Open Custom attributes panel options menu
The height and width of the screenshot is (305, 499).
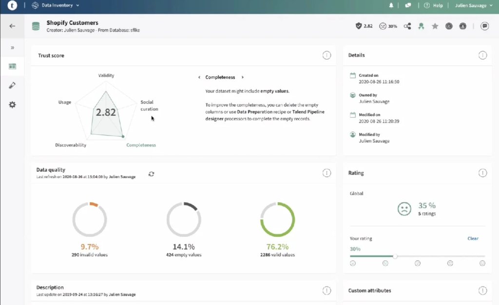click(482, 290)
